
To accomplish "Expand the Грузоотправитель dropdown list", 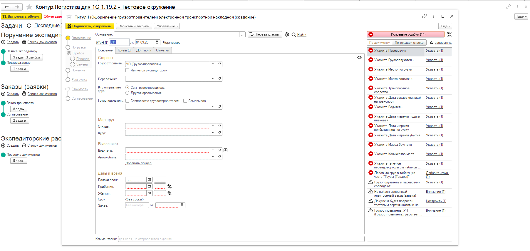I will point(213,64).
